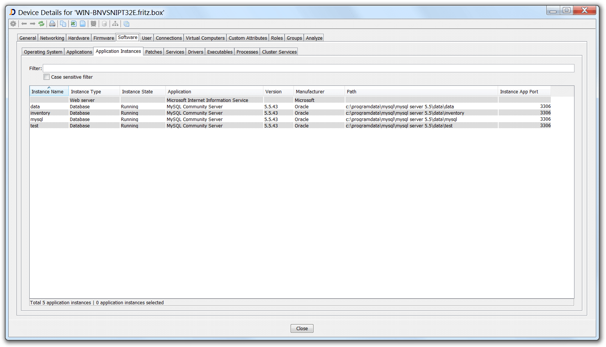Click the back navigation arrow

click(x=24, y=24)
